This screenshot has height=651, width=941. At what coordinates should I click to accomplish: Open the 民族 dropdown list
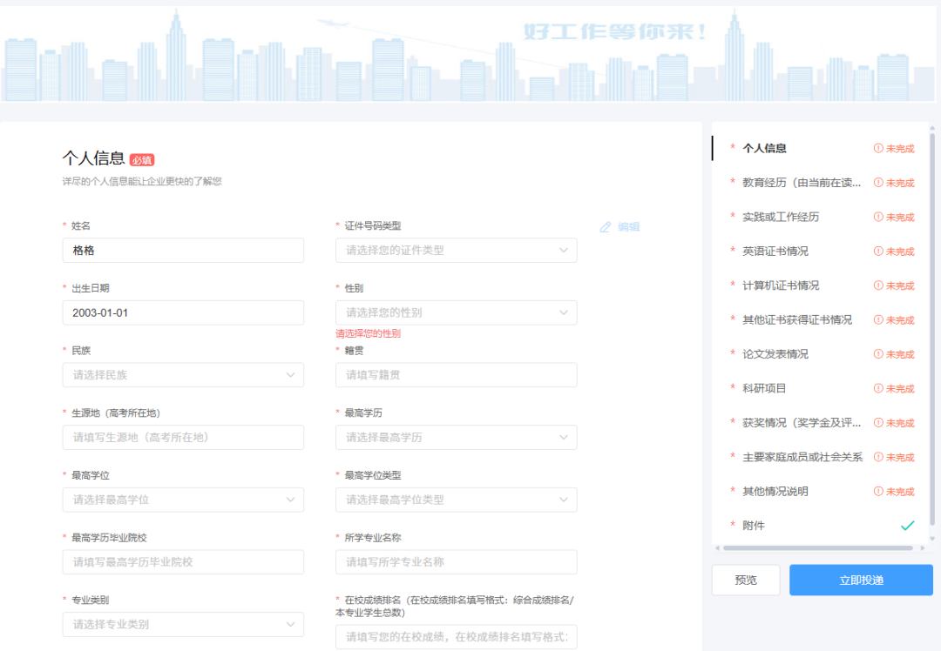click(183, 375)
